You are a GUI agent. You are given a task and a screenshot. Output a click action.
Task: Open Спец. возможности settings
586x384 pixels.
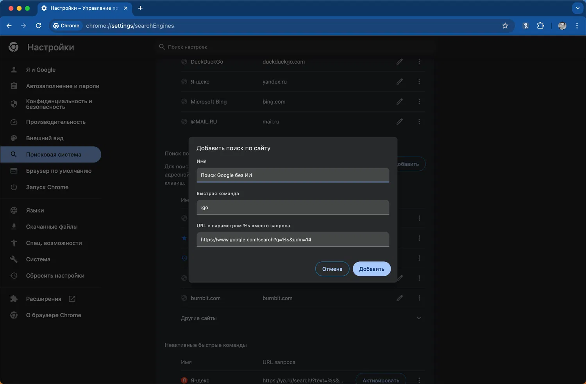[51, 243]
